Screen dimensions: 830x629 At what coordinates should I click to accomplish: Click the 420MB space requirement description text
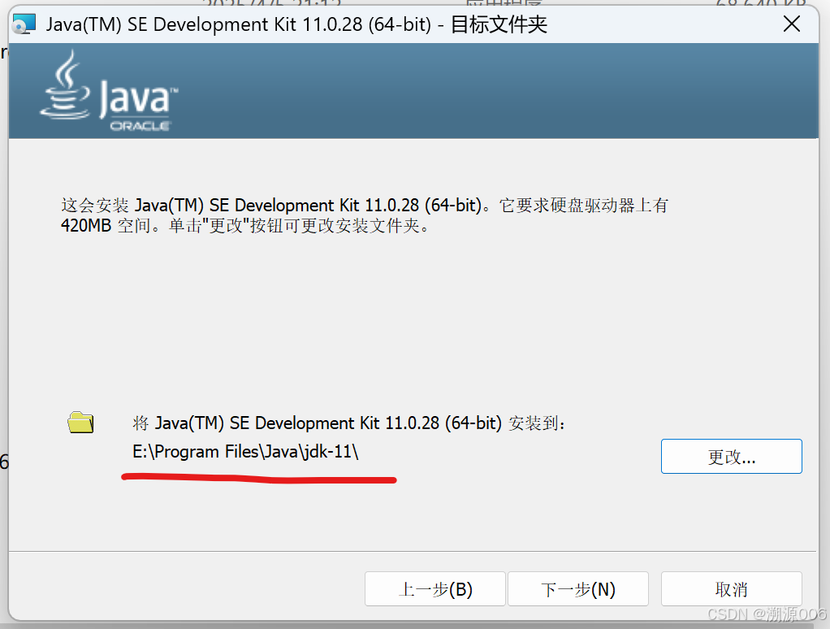[x=364, y=215]
